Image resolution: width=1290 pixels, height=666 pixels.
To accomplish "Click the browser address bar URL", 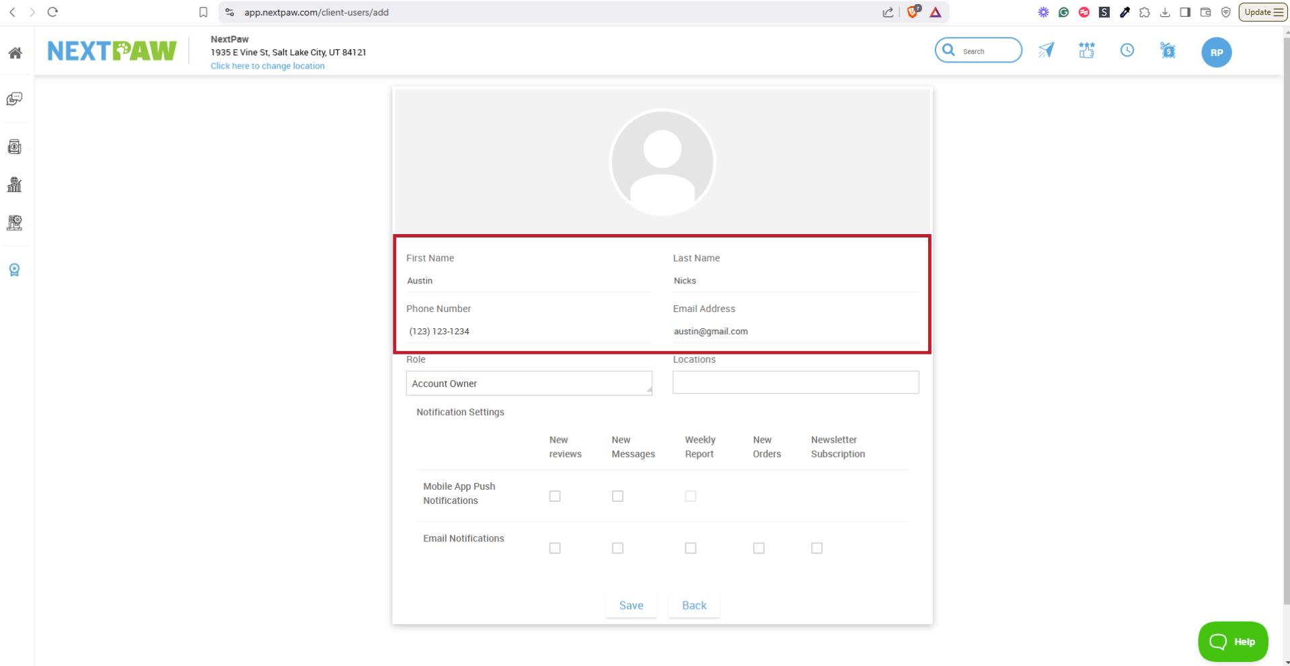I will pos(316,12).
